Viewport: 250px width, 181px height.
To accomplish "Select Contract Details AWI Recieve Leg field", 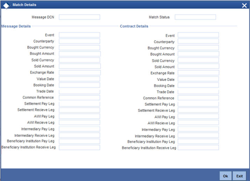I will pos(198,122).
